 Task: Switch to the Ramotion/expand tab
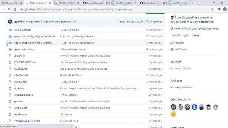point(124,3)
